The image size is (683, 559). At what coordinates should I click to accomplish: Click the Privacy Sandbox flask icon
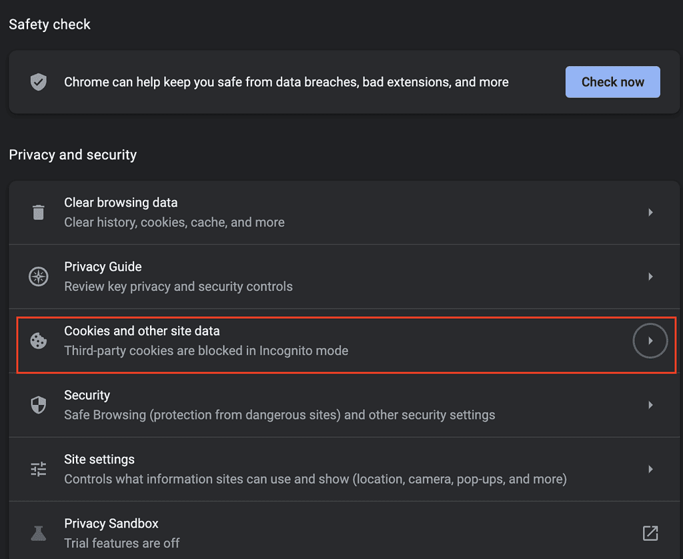pyautogui.click(x=38, y=532)
